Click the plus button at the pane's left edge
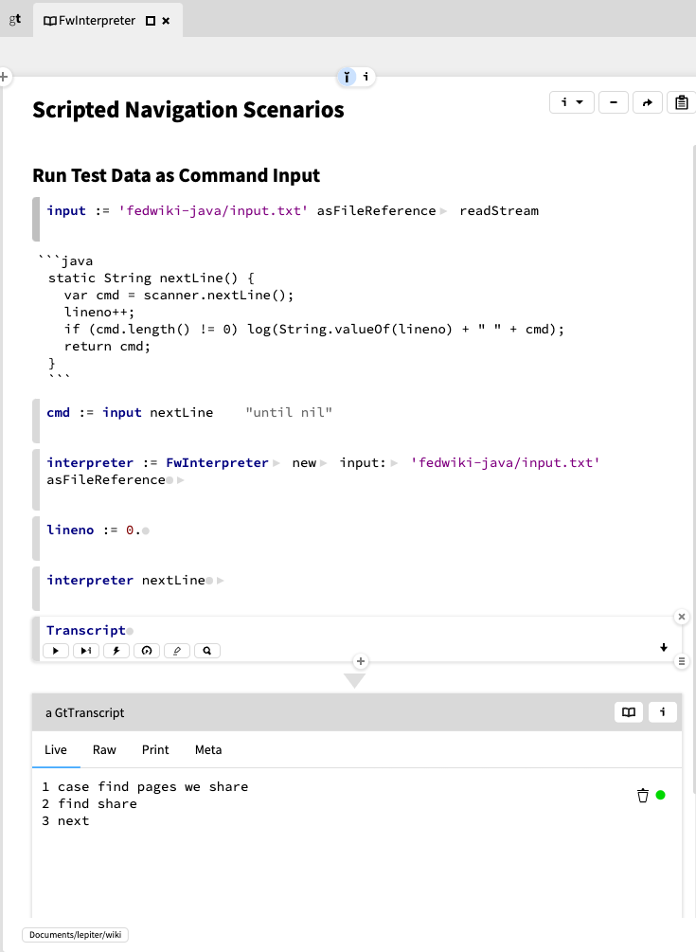The height and width of the screenshot is (952, 696). click(x=4, y=77)
